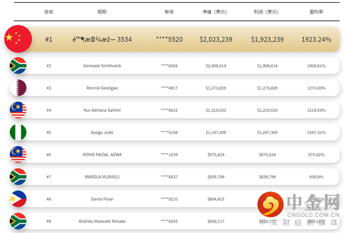
Task: Select the name Gemeale Smithwick
Action: click(x=102, y=66)
